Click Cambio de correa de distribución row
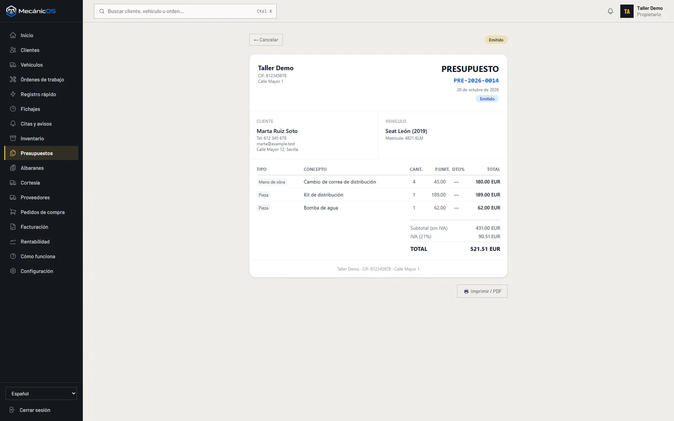 378,182
